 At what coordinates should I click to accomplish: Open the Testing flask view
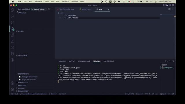[x=12, y=41]
